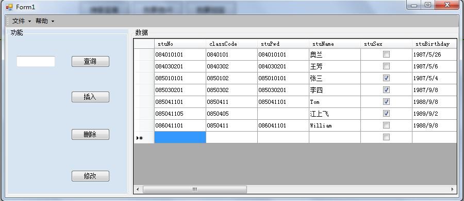Screen dimensions: 464x201
Task: Select cell stuNo 085041101
Action: click(180, 102)
